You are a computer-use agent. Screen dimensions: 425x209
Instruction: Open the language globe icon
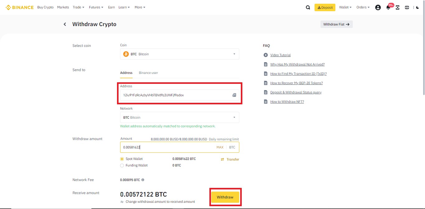point(407,7)
